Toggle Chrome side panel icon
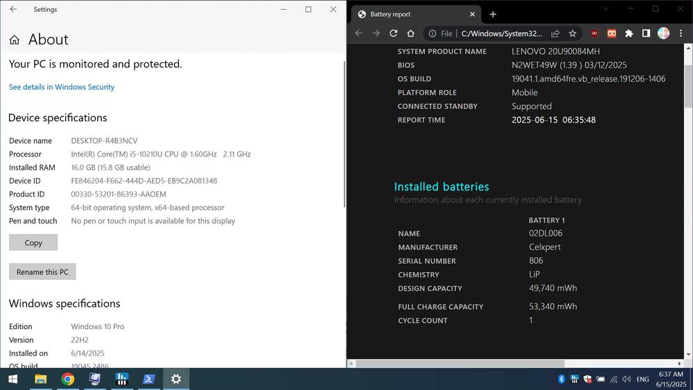Screen dimensions: 693x390 [x=646, y=33]
